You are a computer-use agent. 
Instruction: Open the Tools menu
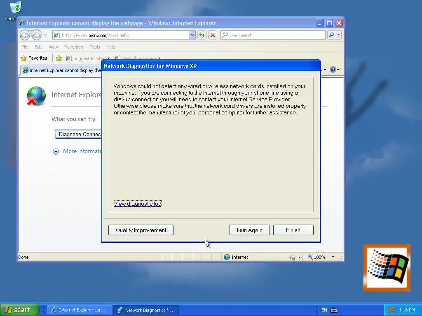94,47
